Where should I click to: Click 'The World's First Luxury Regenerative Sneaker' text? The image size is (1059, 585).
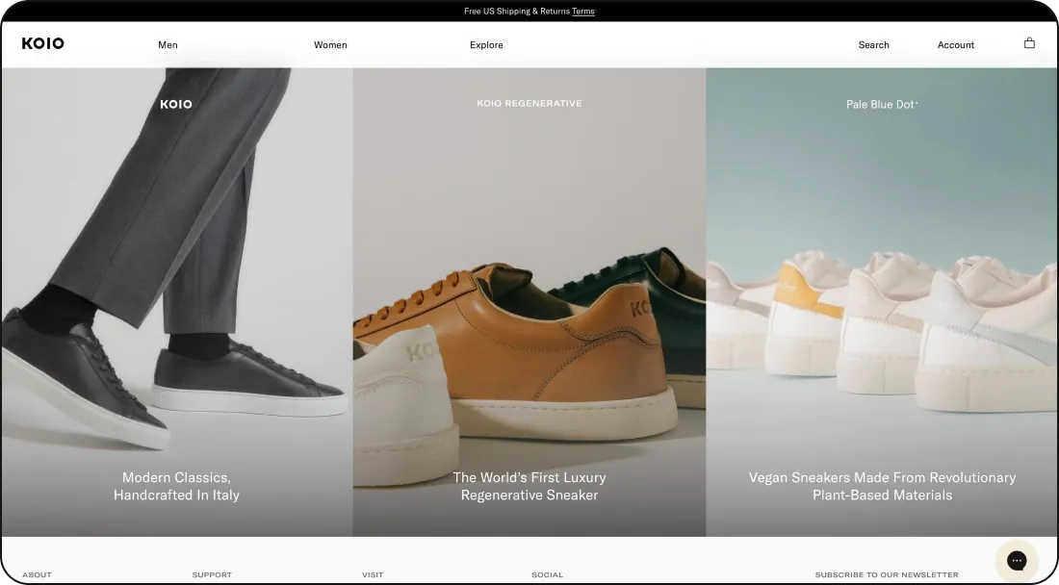click(x=529, y=486)
